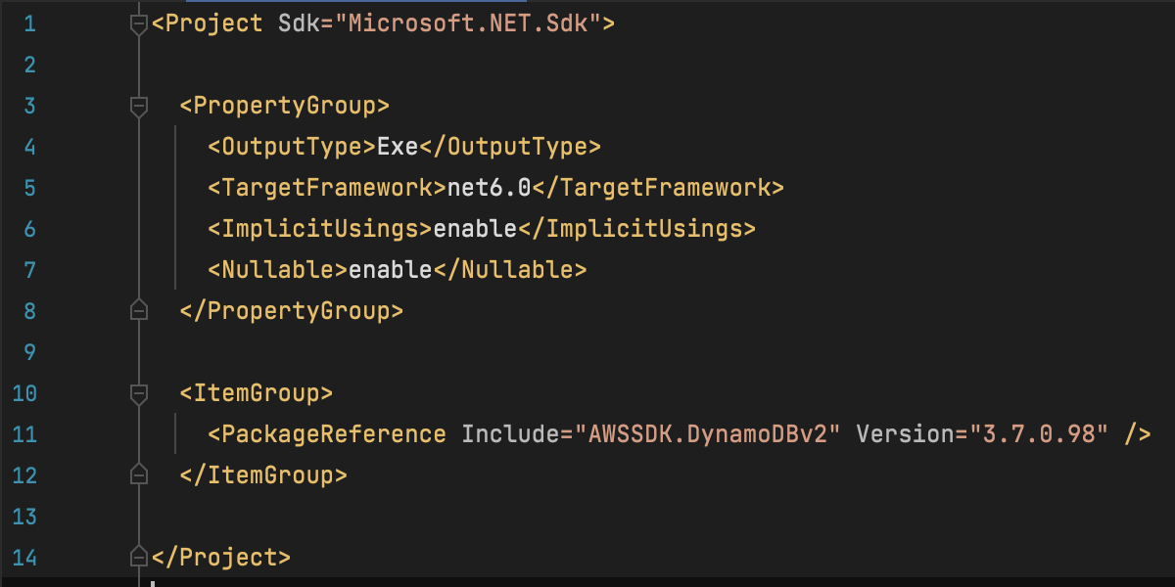Click the "3.7.0.98" version value
The height and width of the screenshot is (587, 1175).
[x=1039, y=434]
